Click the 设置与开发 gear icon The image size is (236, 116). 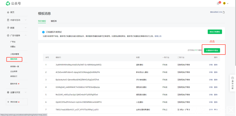8,92
